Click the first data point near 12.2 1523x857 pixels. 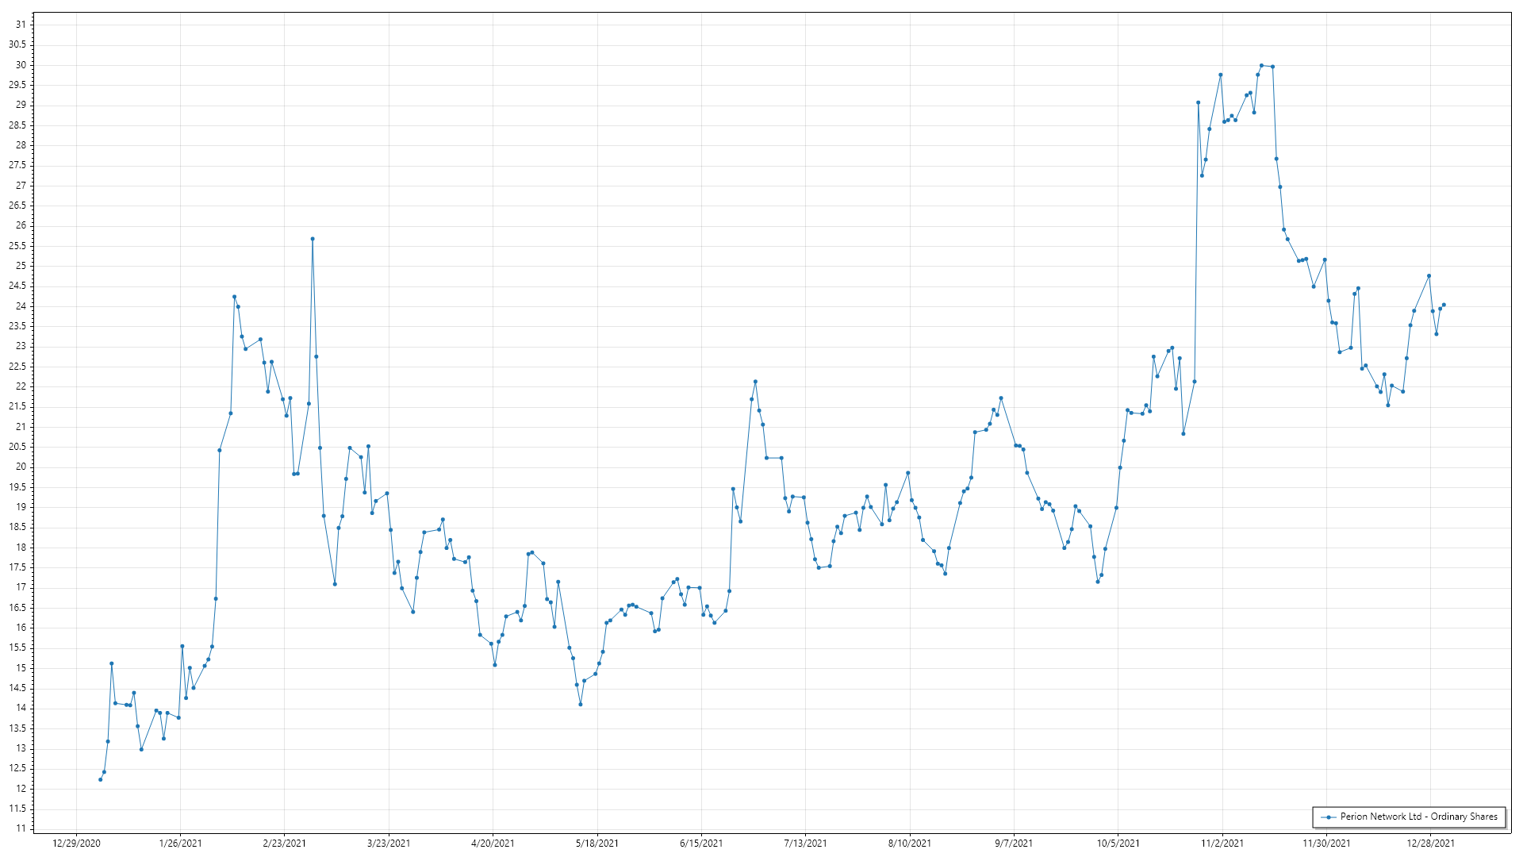point(100,779)
